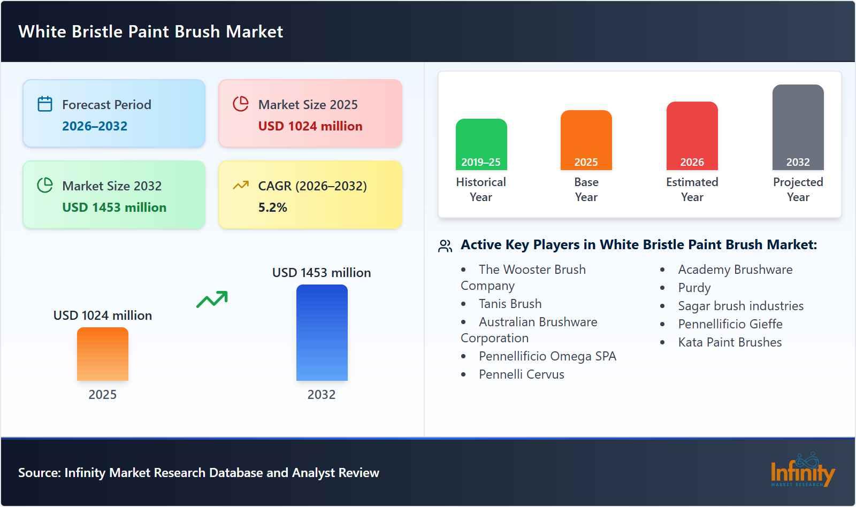Click the Source attribution text at the bottom
This screenshot has width=856, height=507.
pos(198,473)
